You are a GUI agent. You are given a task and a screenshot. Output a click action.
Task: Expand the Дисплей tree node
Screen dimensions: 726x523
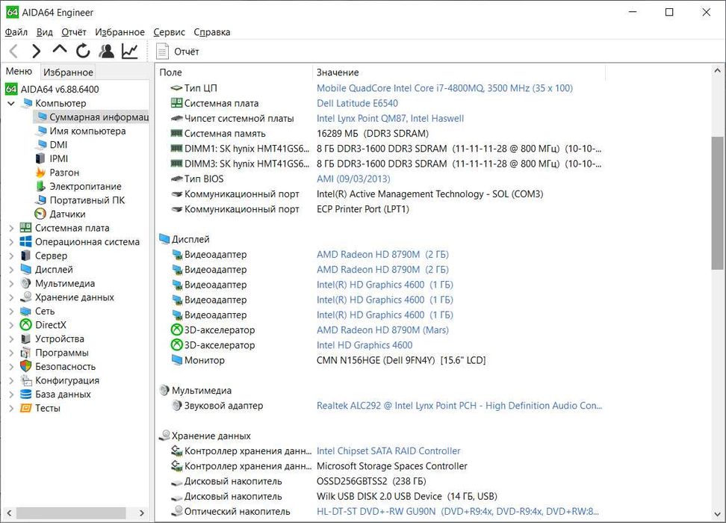pyautogui.click(x=11, y=270)
